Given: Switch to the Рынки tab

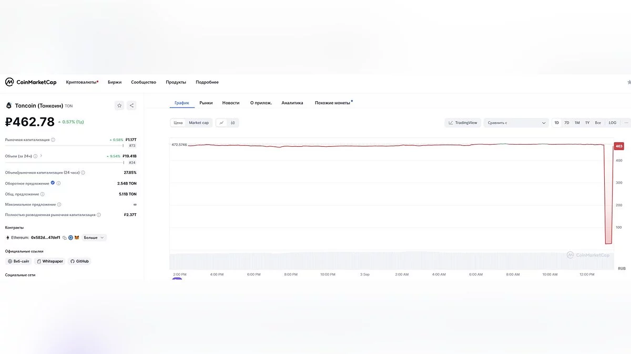Looking at the screenshot, I should (x=206, y=103).
